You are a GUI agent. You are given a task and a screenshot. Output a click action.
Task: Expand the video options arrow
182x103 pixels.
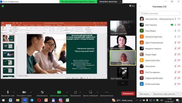click(31, 92)
